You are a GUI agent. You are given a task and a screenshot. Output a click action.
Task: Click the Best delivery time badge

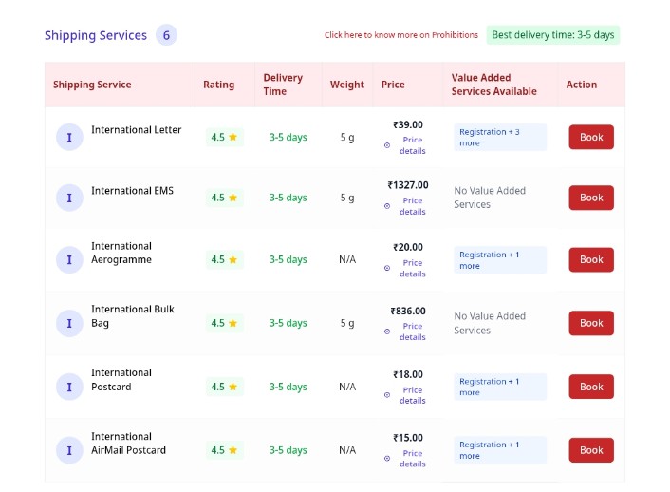pos(553,35)
